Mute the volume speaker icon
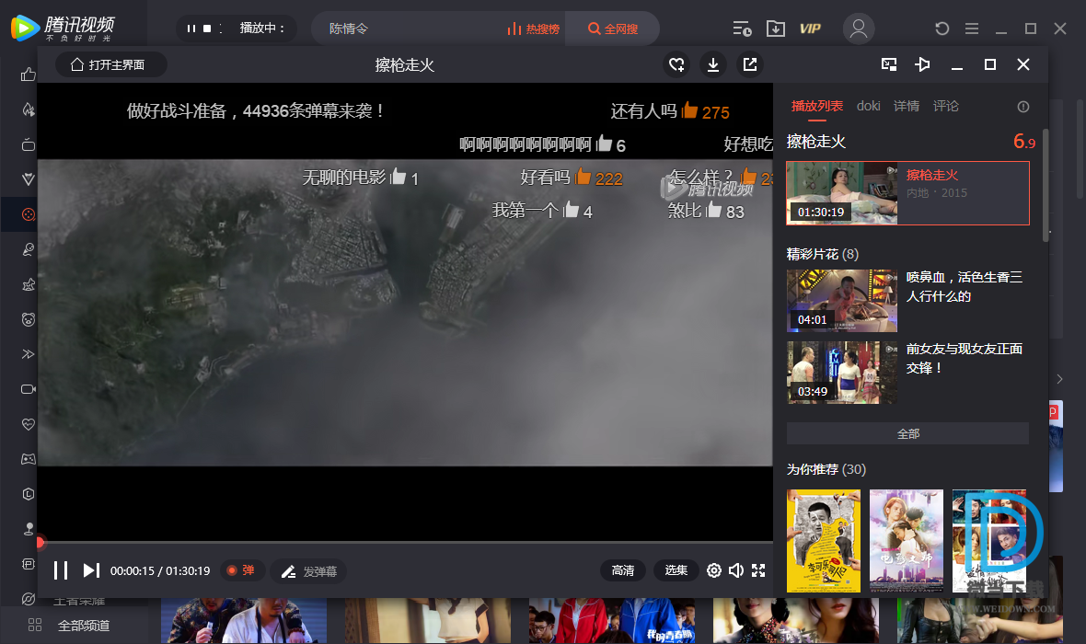 pyautogui.click(x=736, y=569)
